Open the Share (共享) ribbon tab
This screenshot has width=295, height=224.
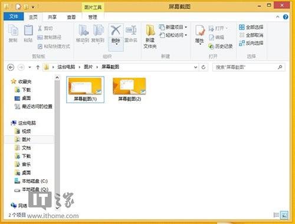pos(53,17)
